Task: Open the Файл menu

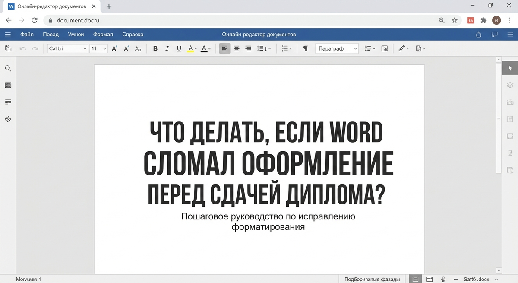Action: pyautogui.click(x=27, y=35)
